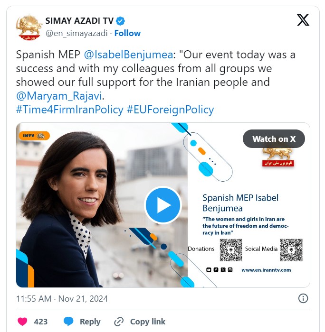Viewport: 325px width, 332px height.
Task: Open the 11:55 AM Nov 21, 2024 timestamp
Action: tap(62, 299)
